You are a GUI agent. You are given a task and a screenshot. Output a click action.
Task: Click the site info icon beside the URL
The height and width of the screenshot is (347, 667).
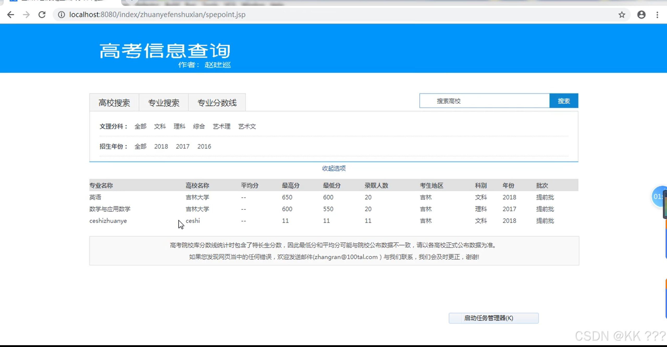tap(61, 15)
